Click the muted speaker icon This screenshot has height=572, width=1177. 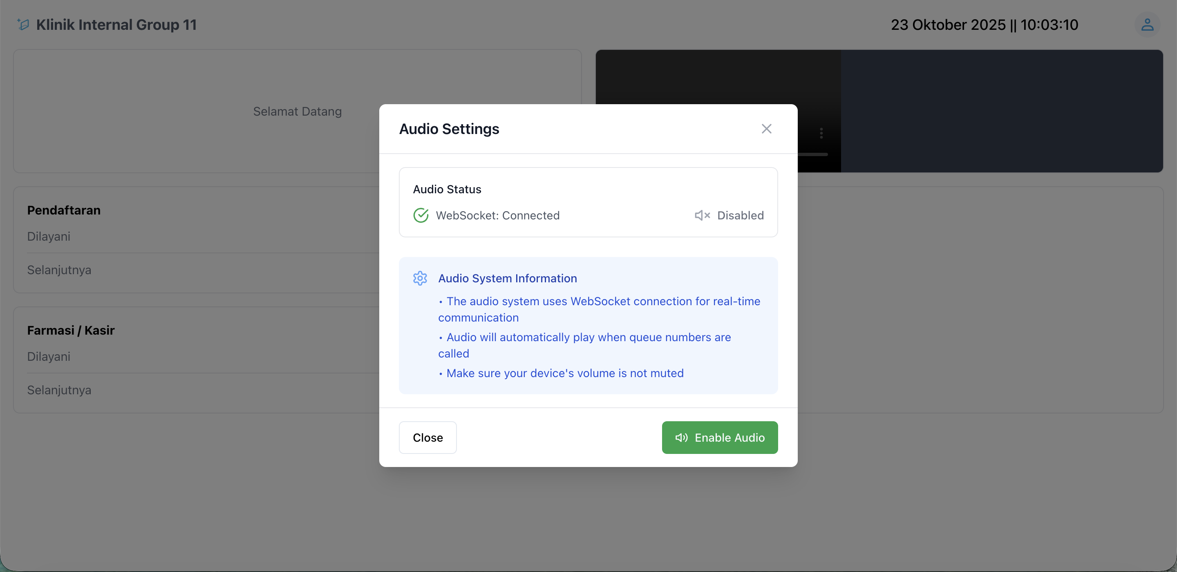click(702, 215)
